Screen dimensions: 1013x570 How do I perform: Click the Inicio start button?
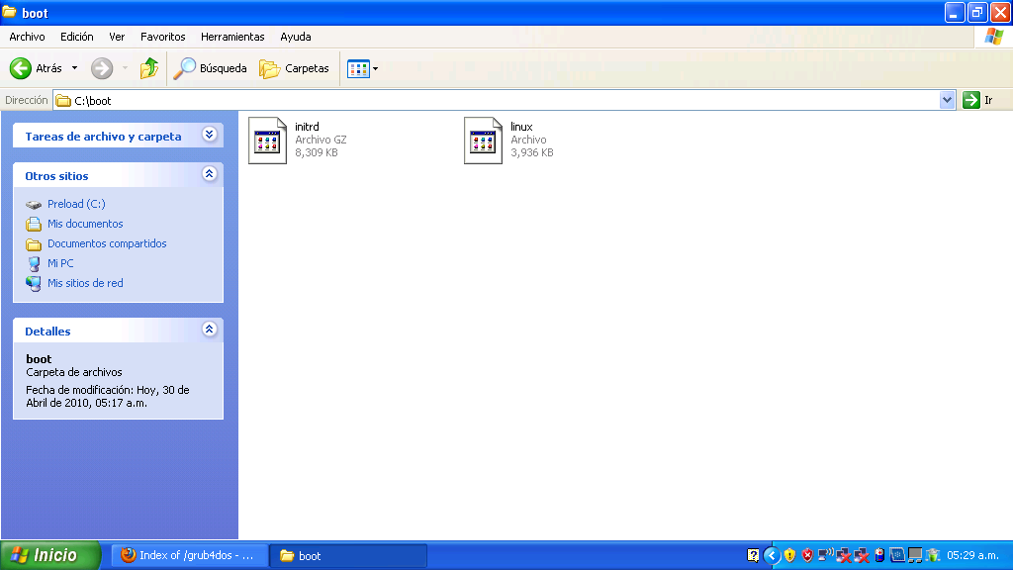[49, 556]
